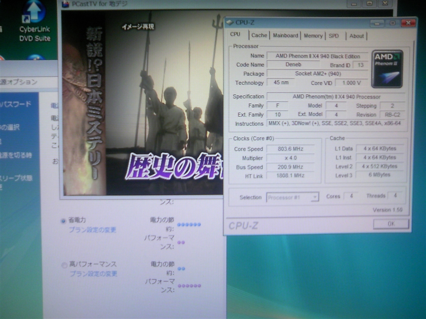Click the CPU-Z title bar icon
426x319 pixels.
pyautogui.click(x=230, y=22)
